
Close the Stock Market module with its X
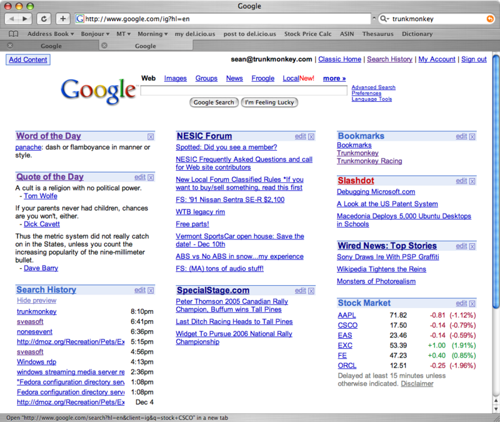pos(472,304)
